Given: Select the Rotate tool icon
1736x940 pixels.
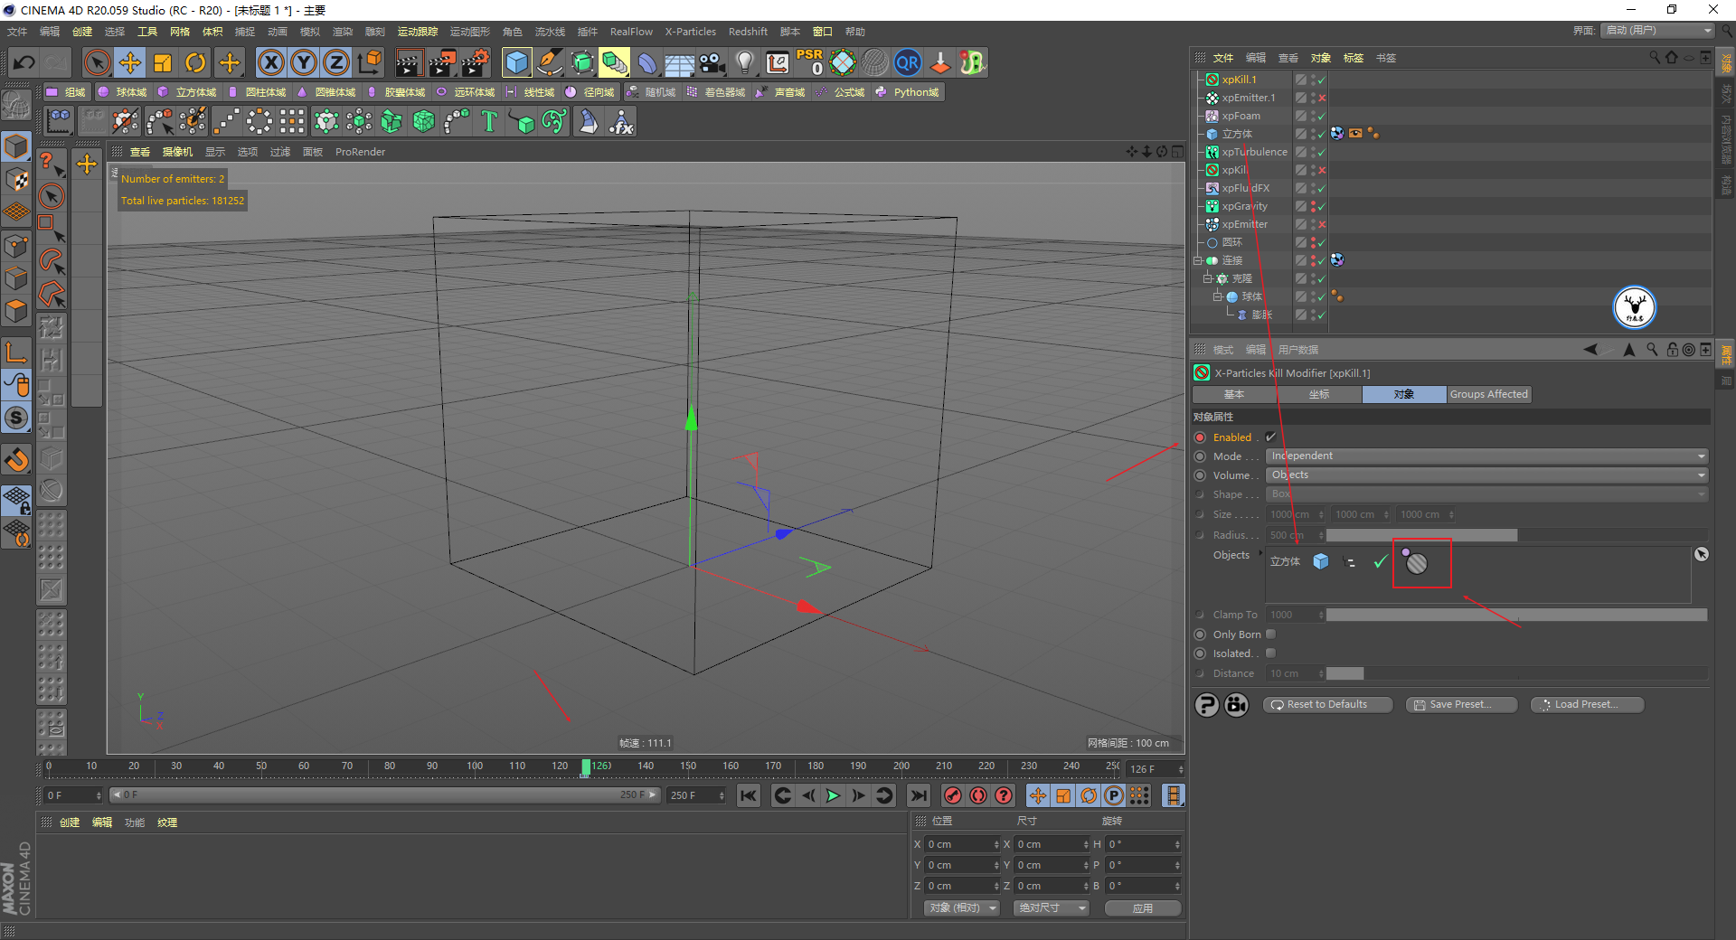Looking at the screenshot, I should coord(195,62).
